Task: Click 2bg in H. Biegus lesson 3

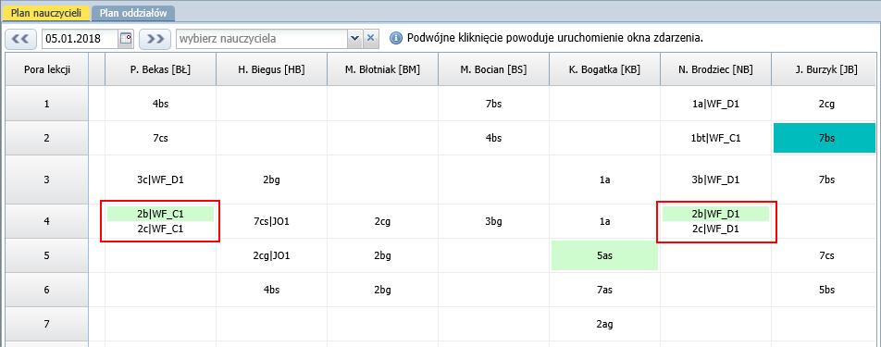Action: coord(271,180)
